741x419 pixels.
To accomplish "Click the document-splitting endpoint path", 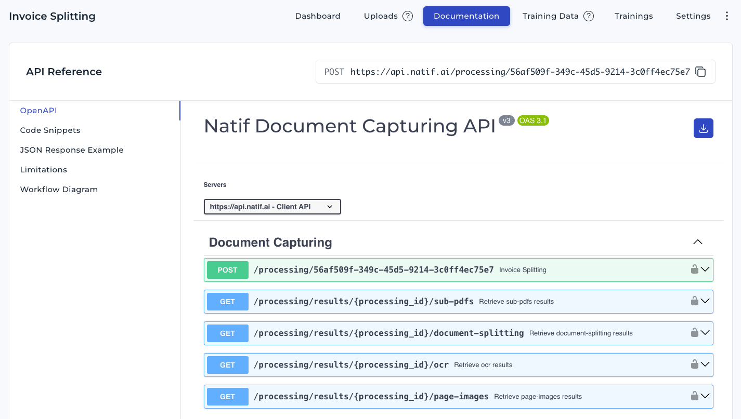I will (x=388, y=333).
